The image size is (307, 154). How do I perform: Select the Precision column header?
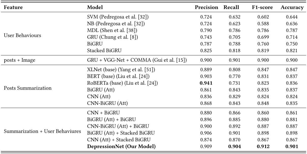(206, 8)
